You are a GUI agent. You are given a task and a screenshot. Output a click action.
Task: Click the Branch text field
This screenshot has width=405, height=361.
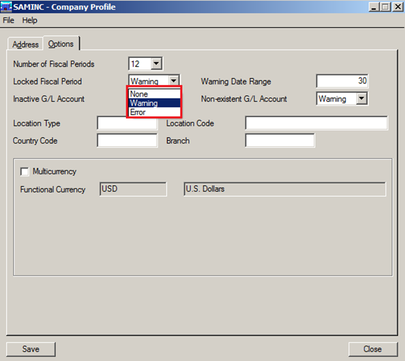pyautogui.click(x=280, y=140)
